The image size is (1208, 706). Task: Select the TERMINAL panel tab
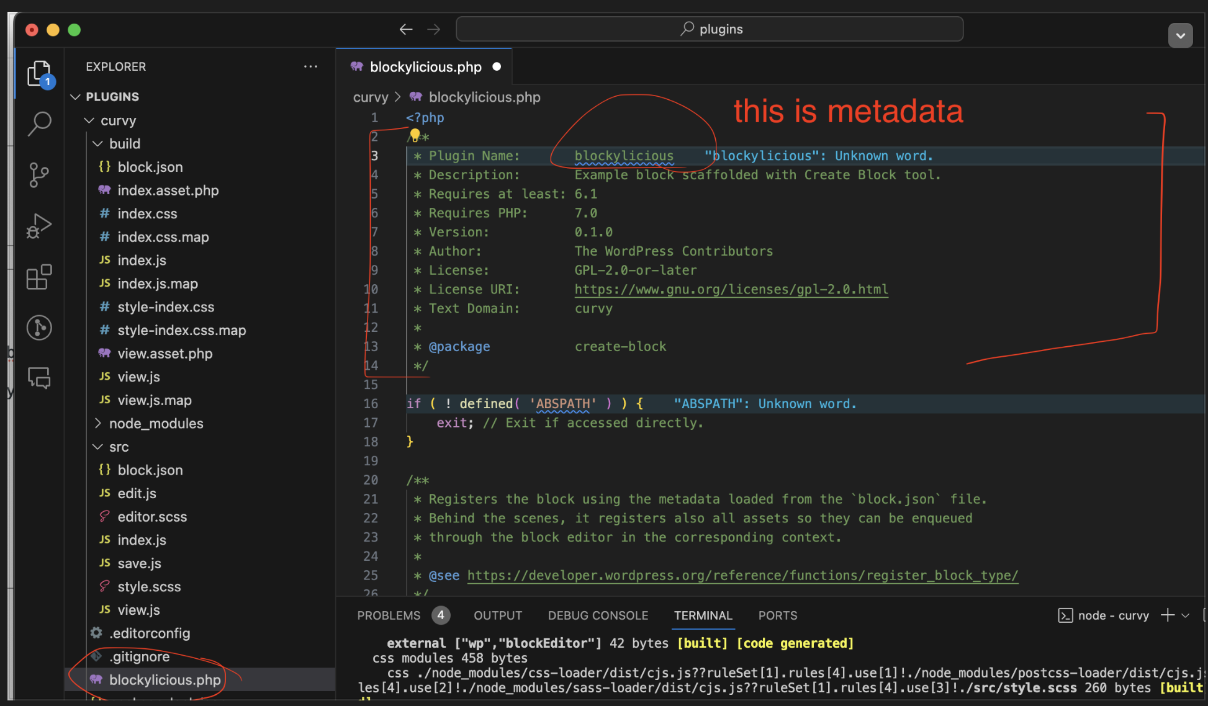pos(703,615)
